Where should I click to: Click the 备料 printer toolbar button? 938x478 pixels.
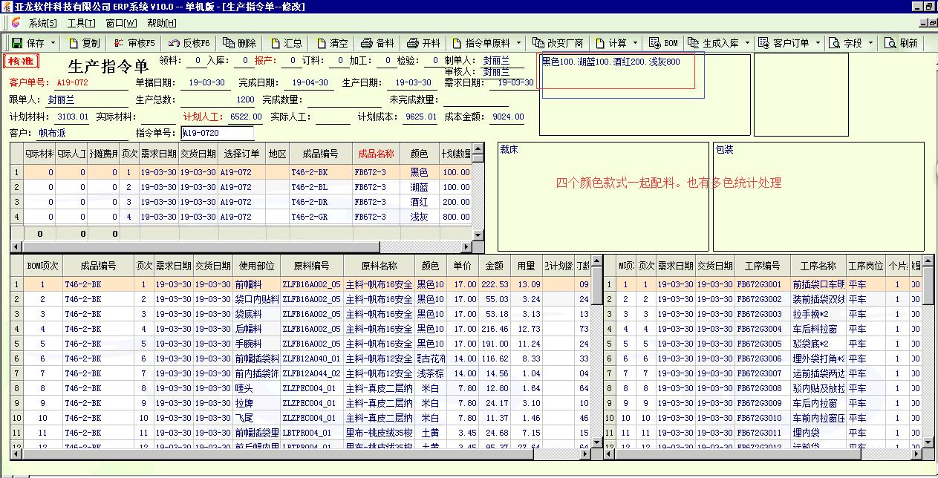(378, 43)
